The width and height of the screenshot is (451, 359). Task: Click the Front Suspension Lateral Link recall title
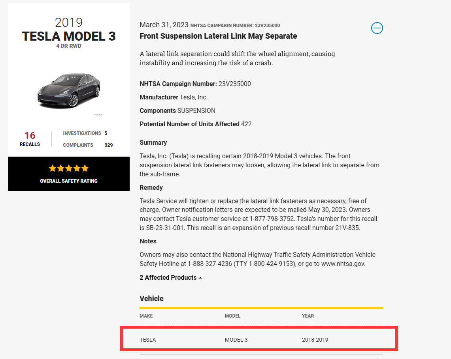pyautogui.click(x=218, y=36)
